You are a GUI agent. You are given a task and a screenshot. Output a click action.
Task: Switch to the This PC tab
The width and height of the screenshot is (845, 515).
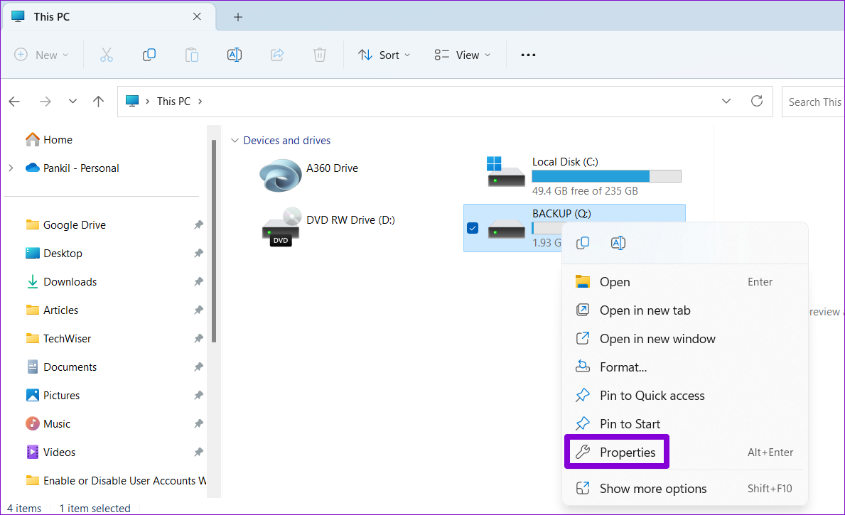tap(109, 17)
